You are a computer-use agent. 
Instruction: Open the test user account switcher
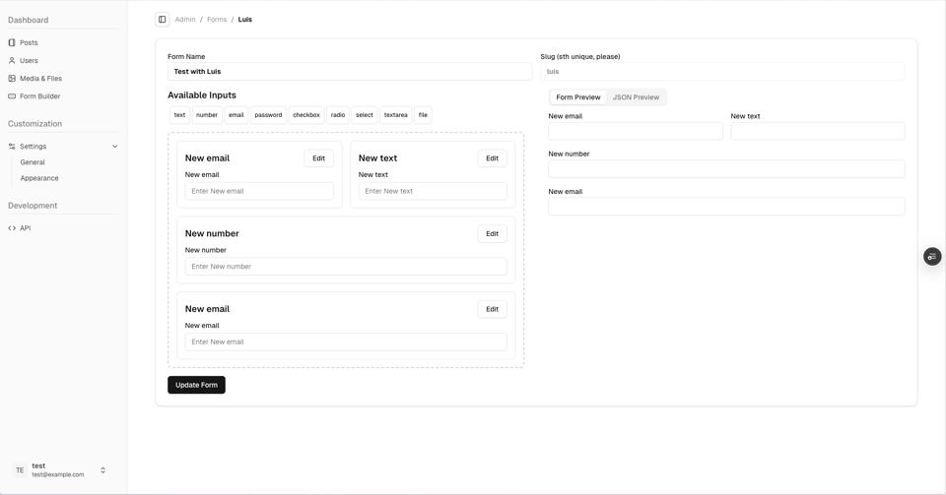102,470
